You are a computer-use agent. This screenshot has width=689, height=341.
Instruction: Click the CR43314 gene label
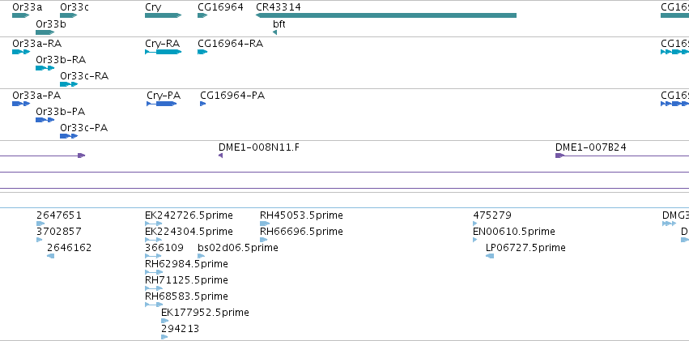pos(279,7)
